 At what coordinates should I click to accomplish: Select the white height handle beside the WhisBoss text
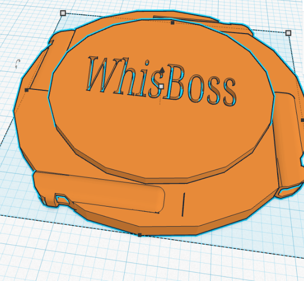[x=161, y=86]
